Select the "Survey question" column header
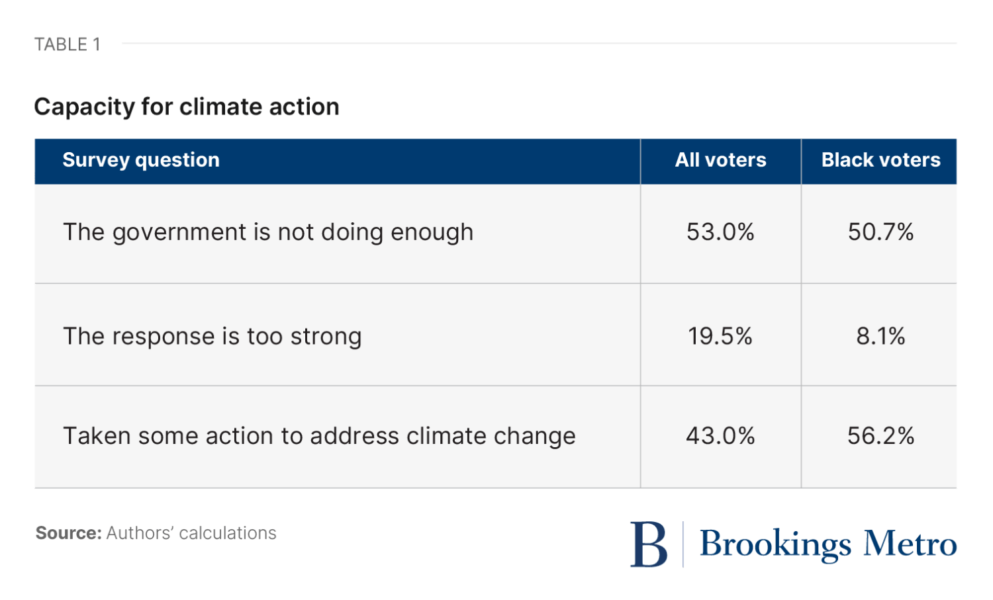 point(141,160)
